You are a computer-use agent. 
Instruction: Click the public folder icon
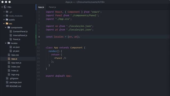click(7, 19)
